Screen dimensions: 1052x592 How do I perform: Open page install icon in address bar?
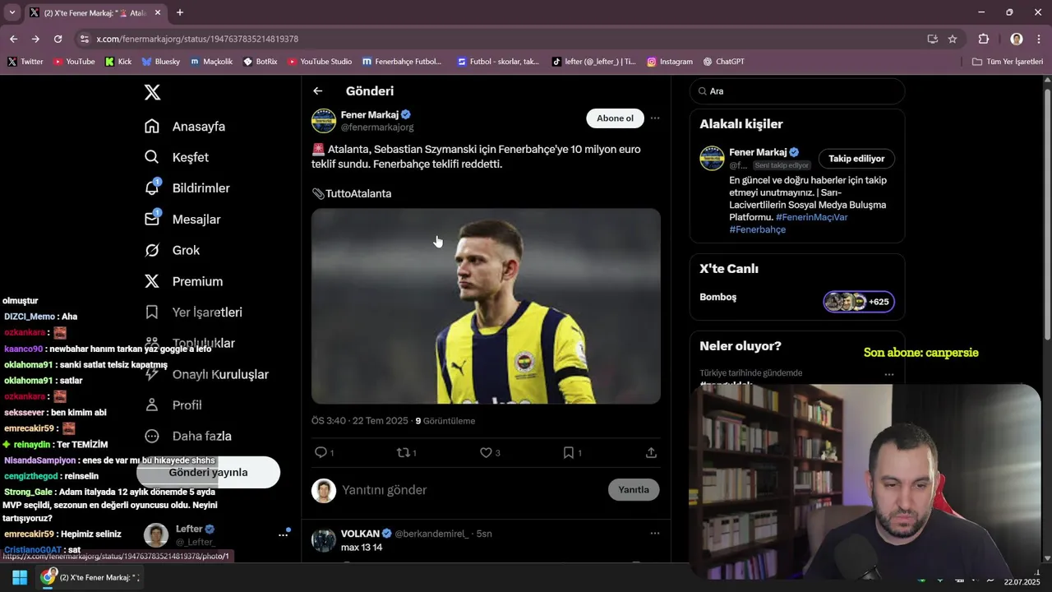pyautogui.click(x=932, y=39)
